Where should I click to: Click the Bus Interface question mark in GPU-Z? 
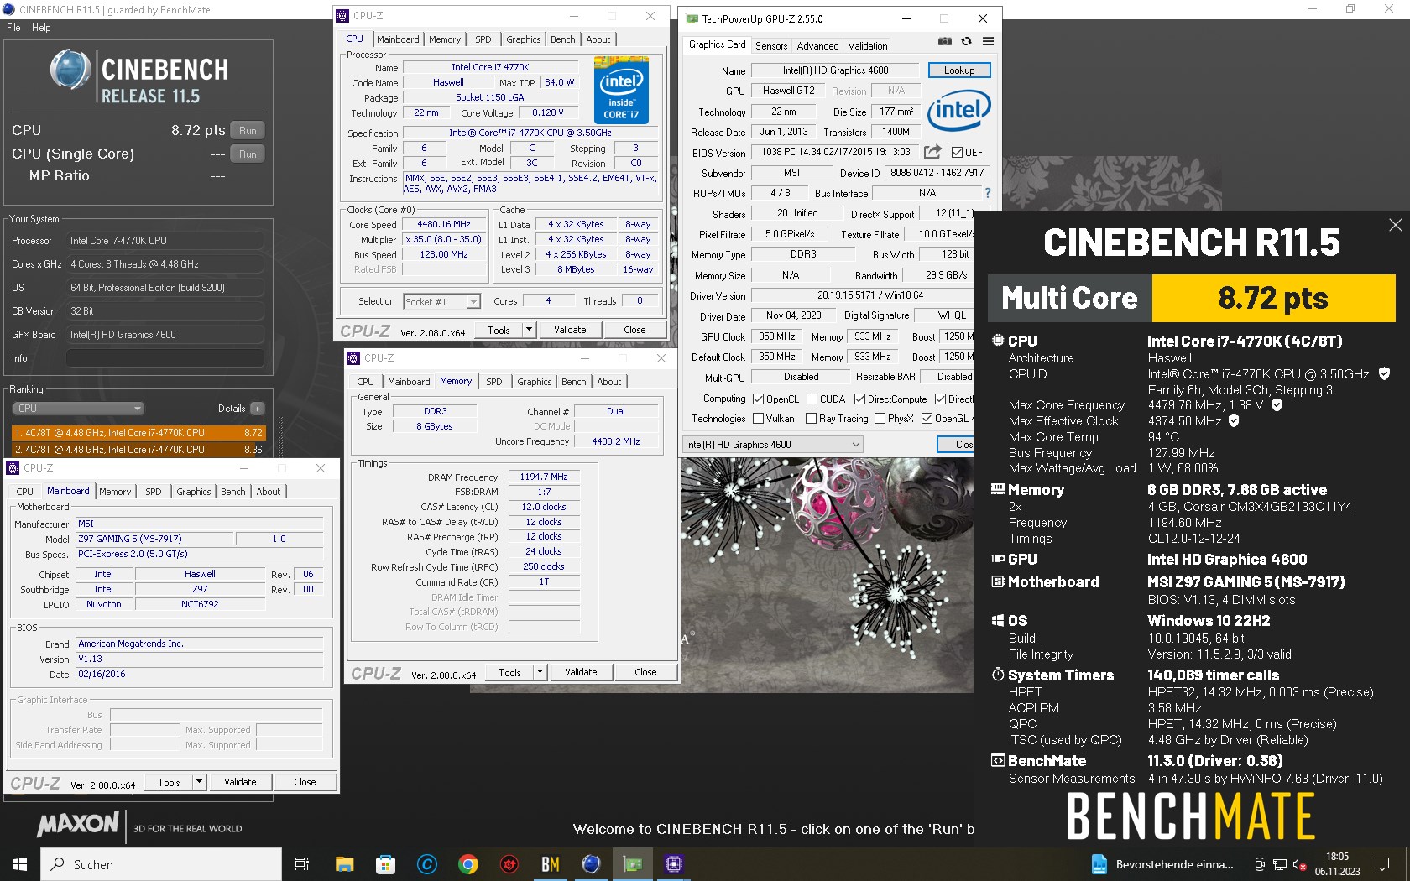tap(988, 193)
